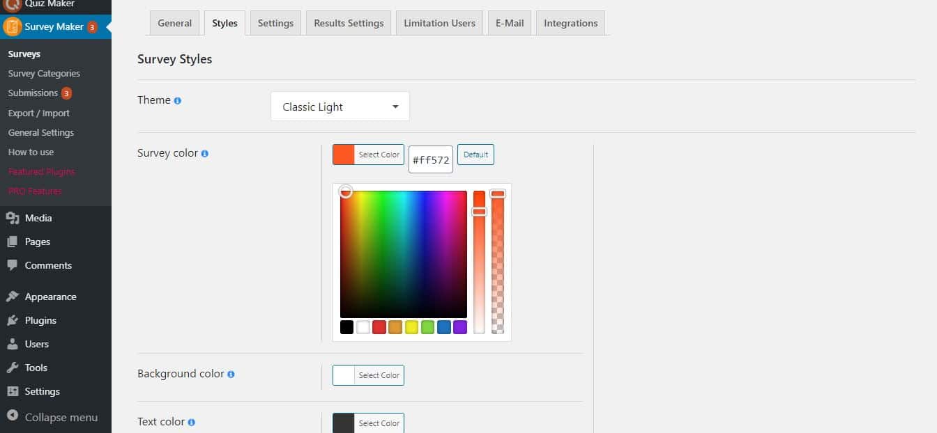Click the Survey Maker clipboard icon

(12, 26)
